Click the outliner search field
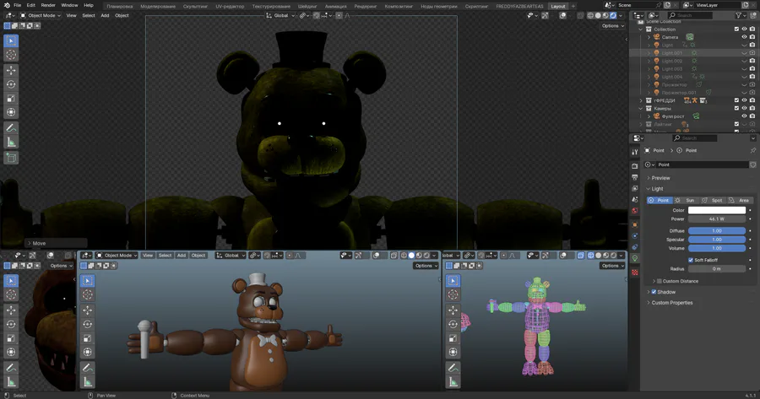Screen dimensions: 760x399 point(690,15)
